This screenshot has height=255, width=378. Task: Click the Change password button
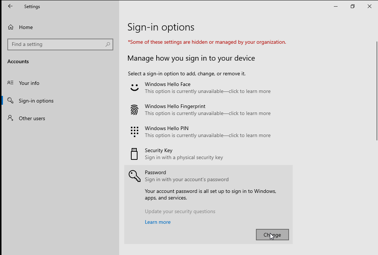coord(272,234)
